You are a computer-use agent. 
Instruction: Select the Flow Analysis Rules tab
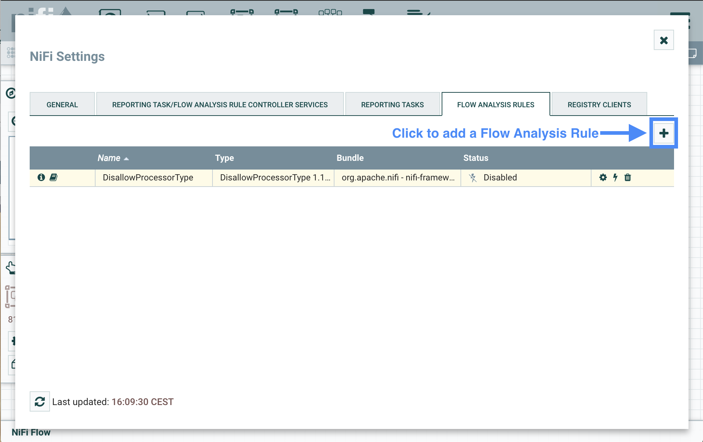pos(496,105)
